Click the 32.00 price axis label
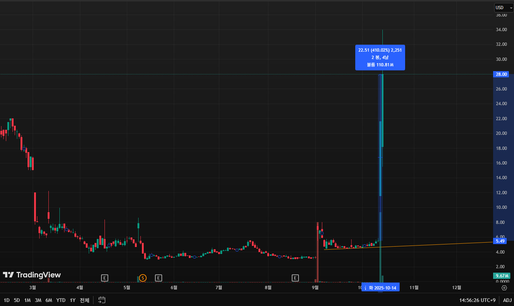The image size is (514, 306). (x=502, y=44)
